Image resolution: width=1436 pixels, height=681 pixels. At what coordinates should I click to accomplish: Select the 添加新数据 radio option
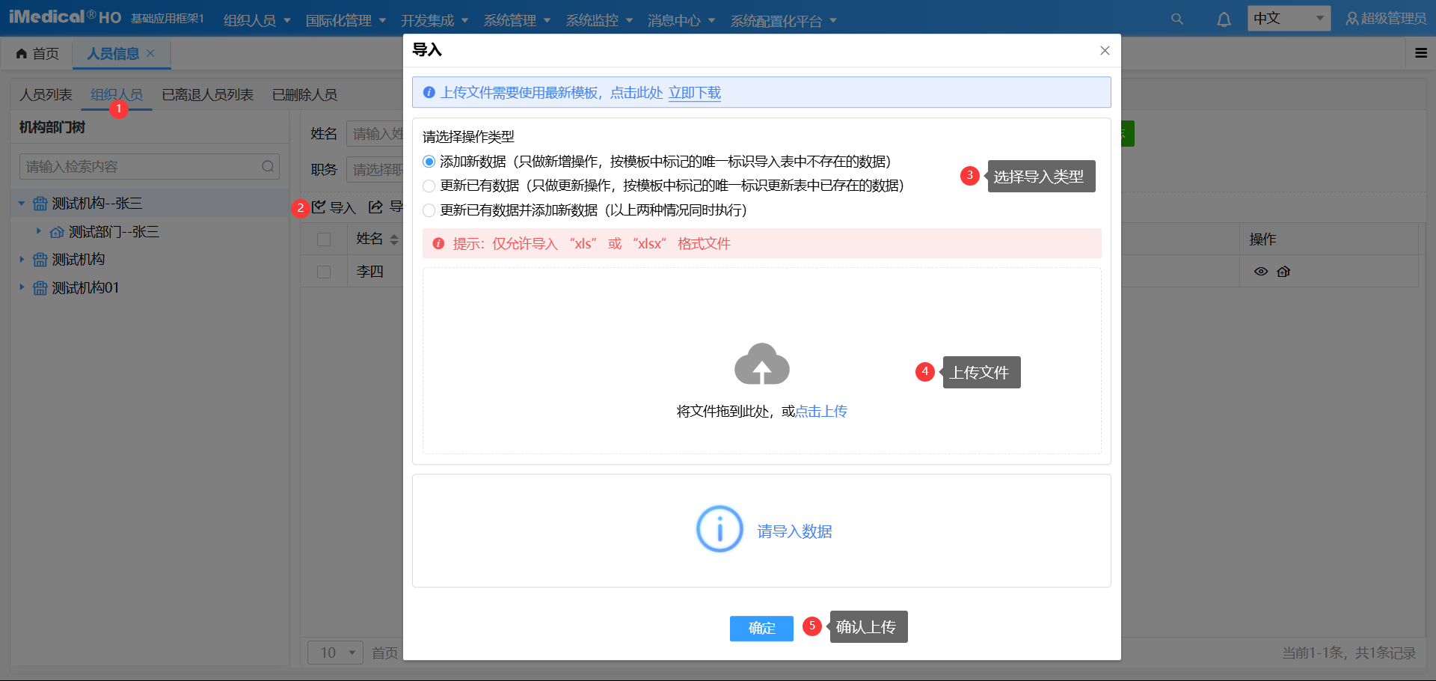pos(429,161)
